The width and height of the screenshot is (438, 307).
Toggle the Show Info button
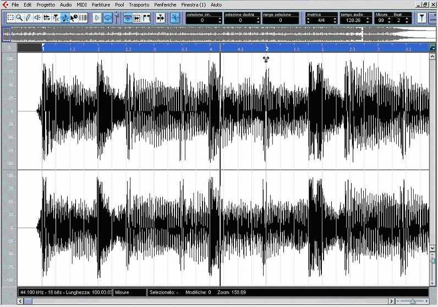point(128,18)
